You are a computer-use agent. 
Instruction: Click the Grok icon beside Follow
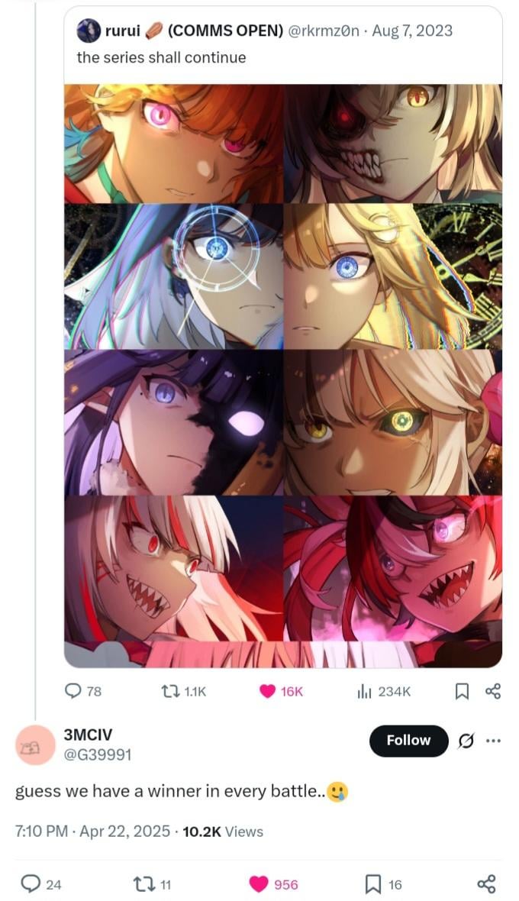(466, 742)
